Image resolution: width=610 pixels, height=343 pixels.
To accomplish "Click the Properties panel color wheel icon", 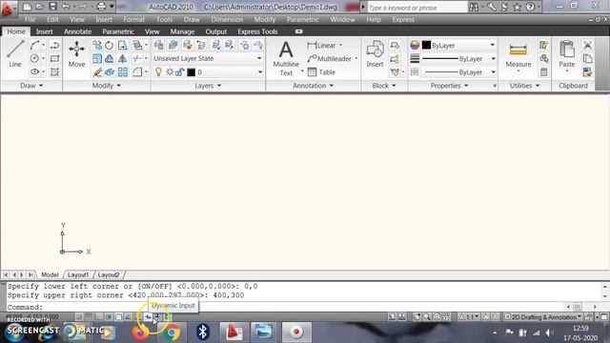I will [x=415, y=45].
